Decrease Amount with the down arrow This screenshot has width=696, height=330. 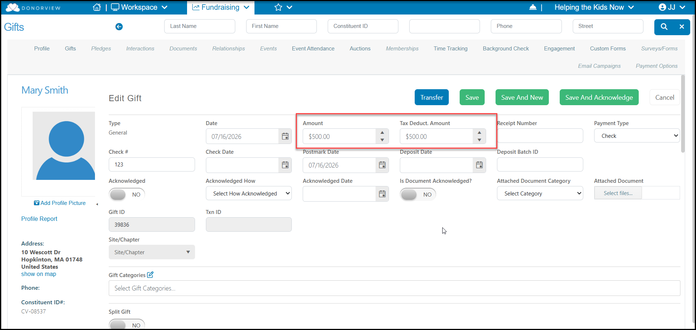click(x=382, y=140)
